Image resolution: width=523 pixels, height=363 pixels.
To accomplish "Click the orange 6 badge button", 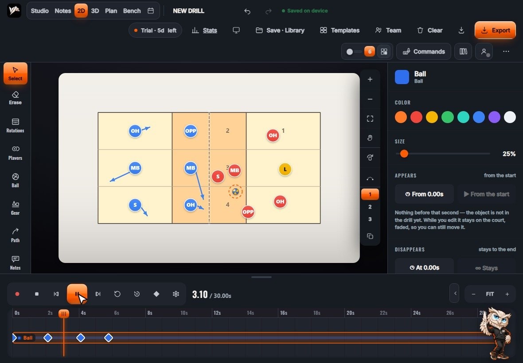I will (370, 51).
